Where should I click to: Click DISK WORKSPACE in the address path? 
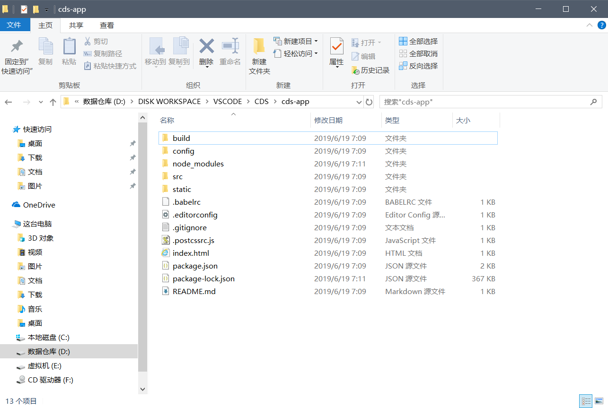[x=169, y=102]
